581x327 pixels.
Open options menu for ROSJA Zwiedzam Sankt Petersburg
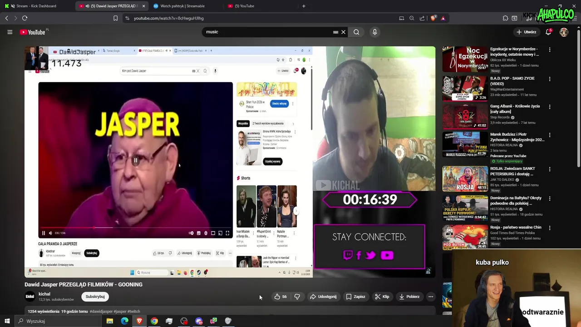tap(550, 169)
